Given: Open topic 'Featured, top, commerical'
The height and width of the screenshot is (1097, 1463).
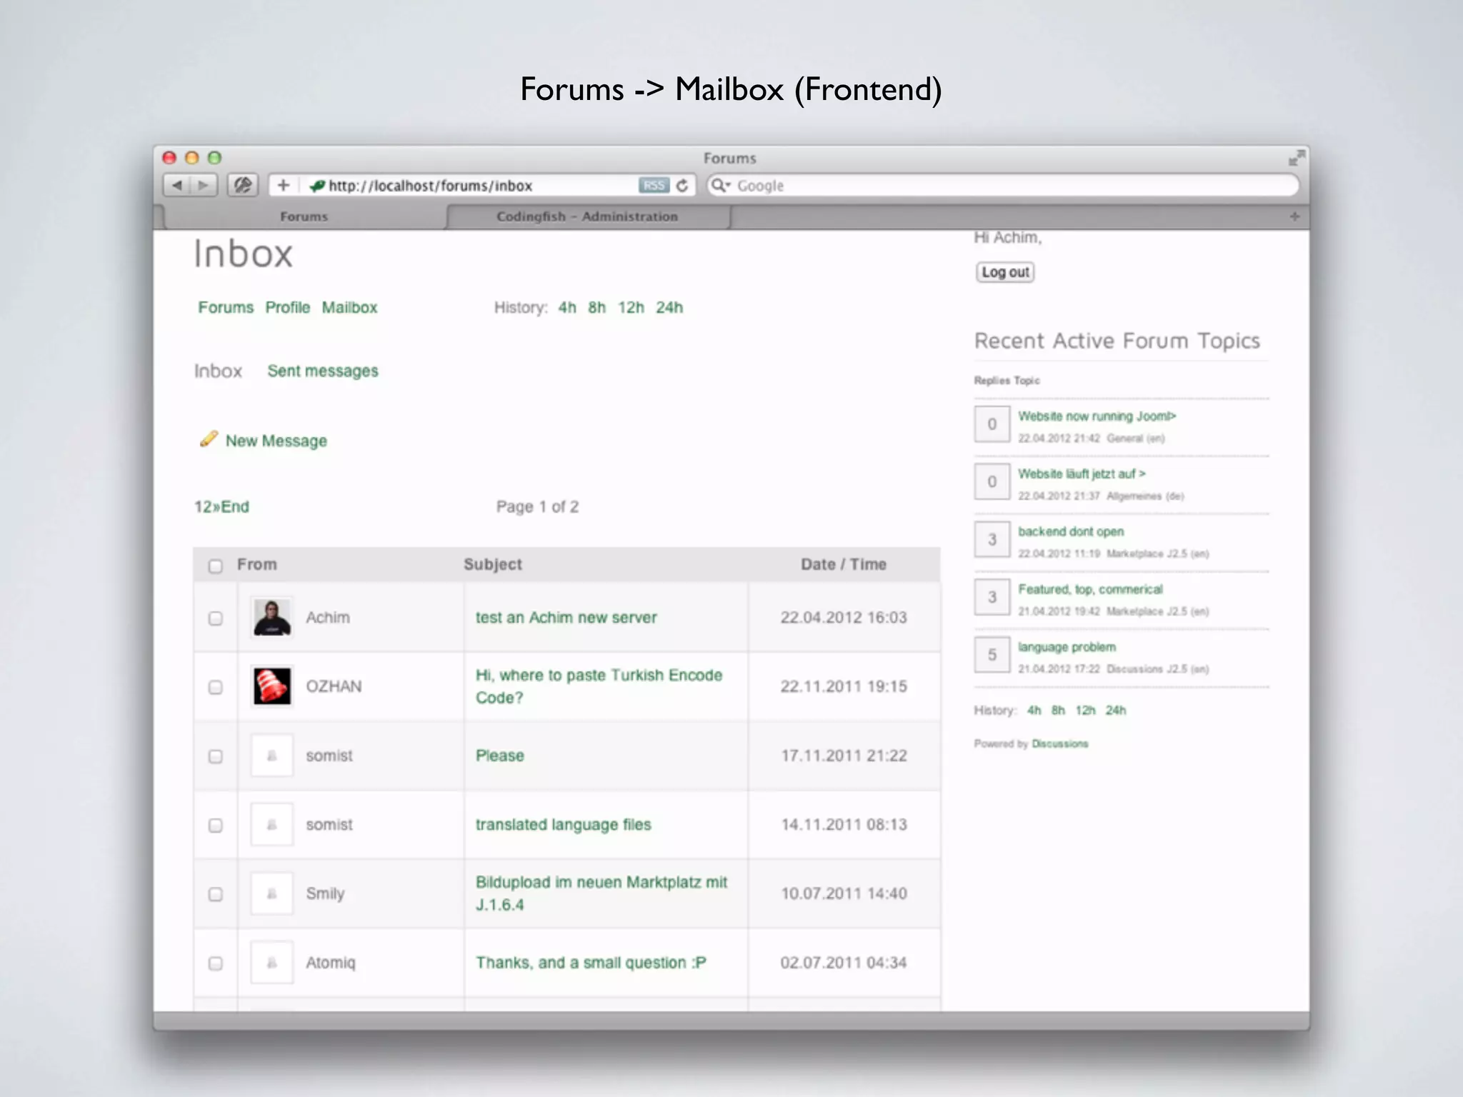Looking at the screenshot, I should (x=1090, y=589).
